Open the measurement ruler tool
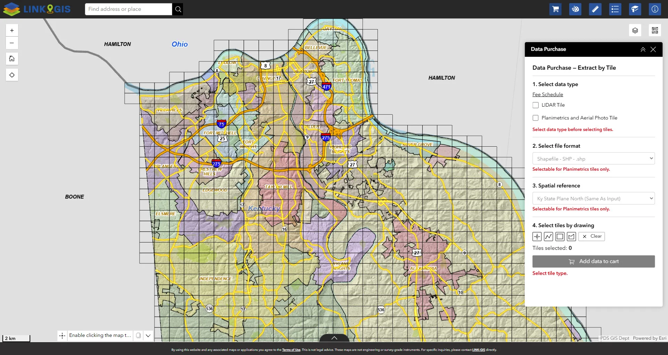This screenshot has width=668, height=355. [x=595, y=9]
